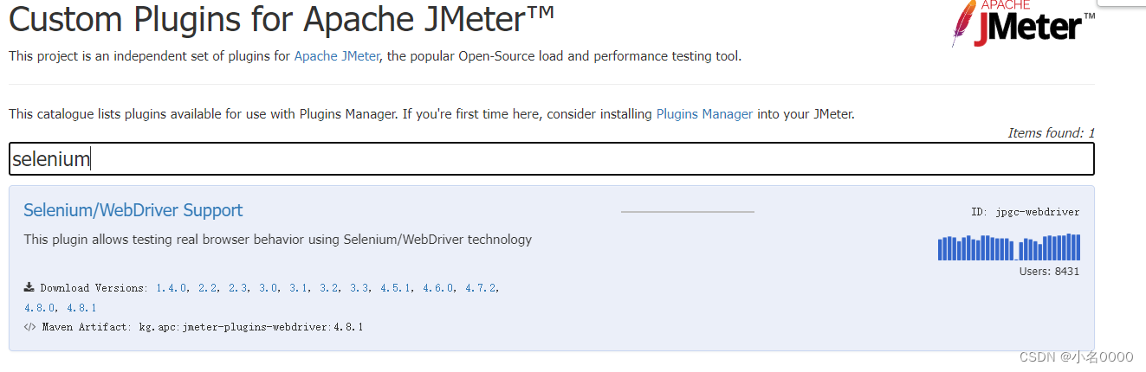This screenshot has height=372, width=1146.
Task: Open the Apache JMeter link
Action: pyautogui.click(x=337, y=56)
